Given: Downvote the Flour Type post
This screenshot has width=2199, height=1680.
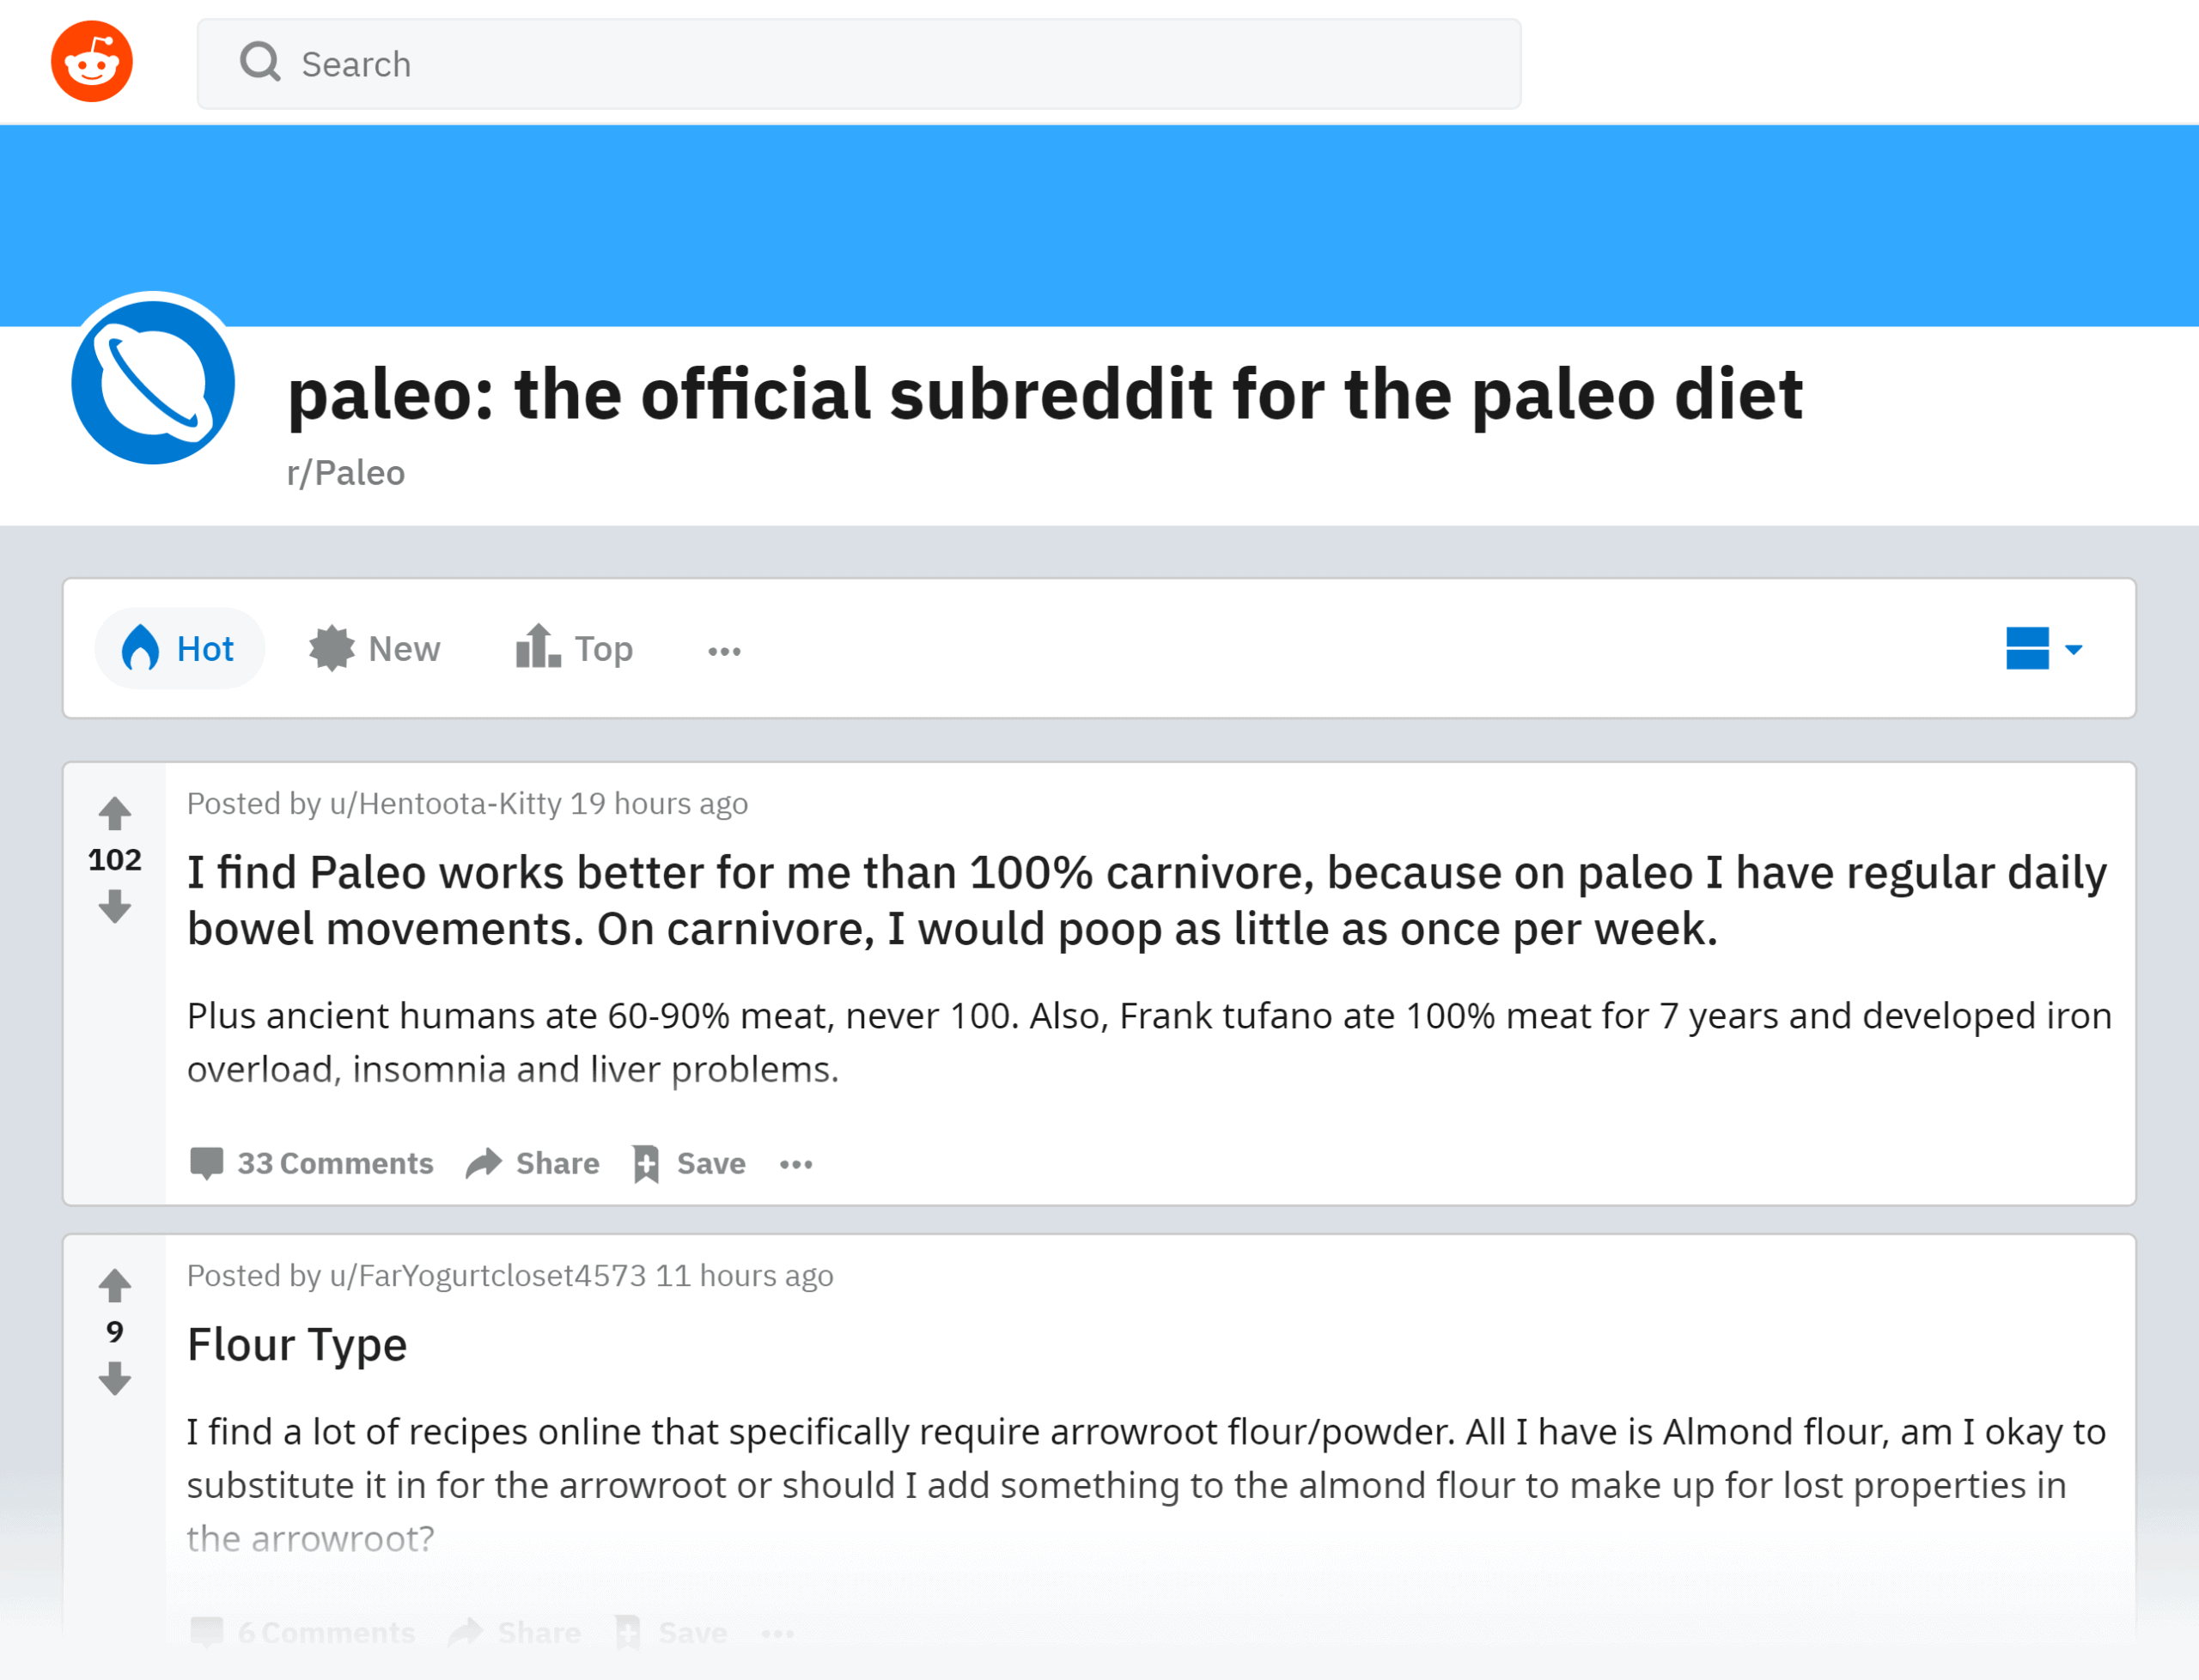Looking at the screenshot, I should click(114, 1378).
